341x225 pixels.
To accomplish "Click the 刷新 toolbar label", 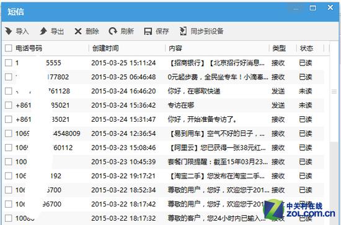I will (x=127, y=32).
